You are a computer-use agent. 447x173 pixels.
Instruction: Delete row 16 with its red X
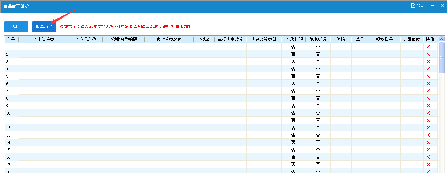(x=428, y=157)
